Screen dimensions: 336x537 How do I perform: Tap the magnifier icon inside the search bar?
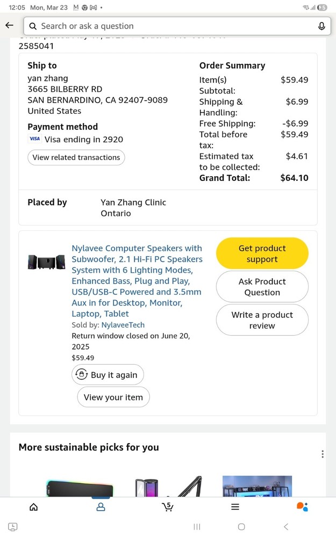pos(33,25)
